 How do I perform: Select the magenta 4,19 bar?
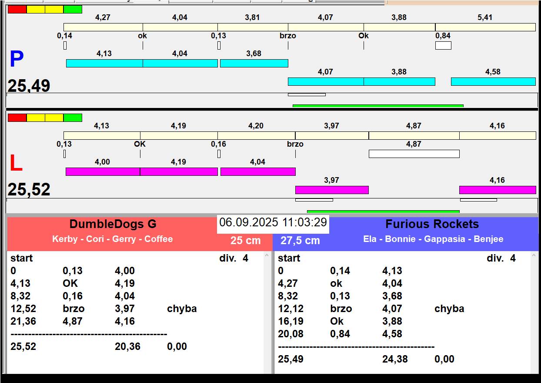click(x=179, y=171)
